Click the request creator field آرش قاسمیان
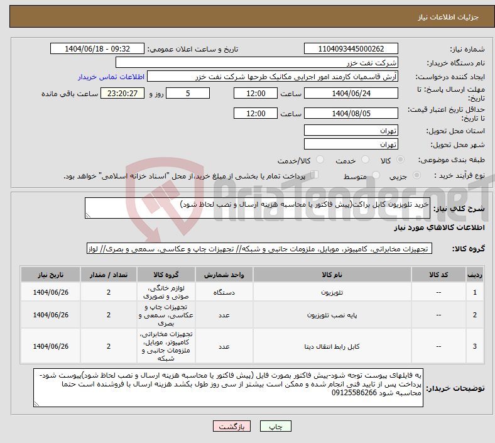Image resolution: width=495 pixels, height=443 pixels. coord(273,77)
